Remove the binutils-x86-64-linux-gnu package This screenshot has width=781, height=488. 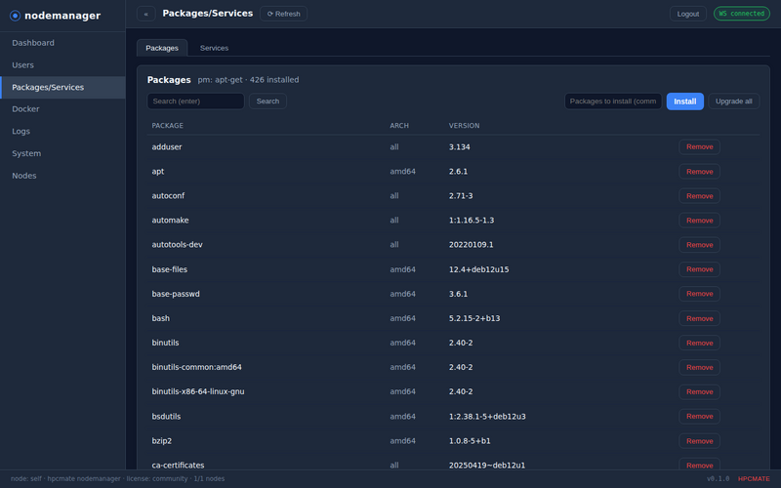699,391
